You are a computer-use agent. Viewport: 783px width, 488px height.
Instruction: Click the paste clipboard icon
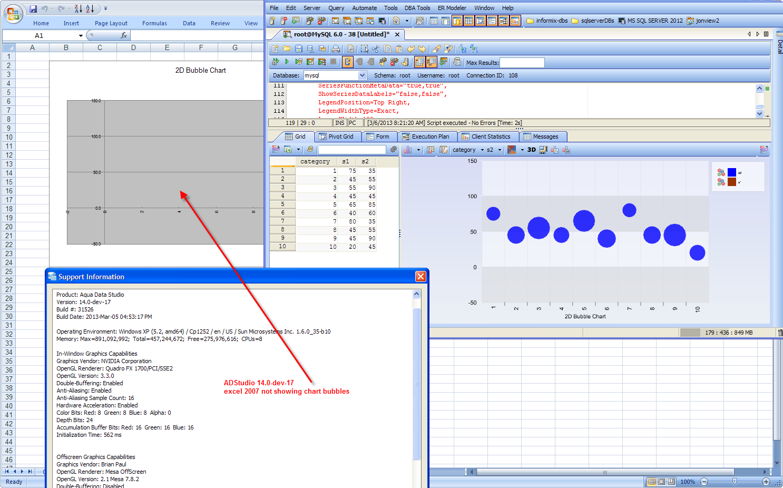(x=399, y=48)
